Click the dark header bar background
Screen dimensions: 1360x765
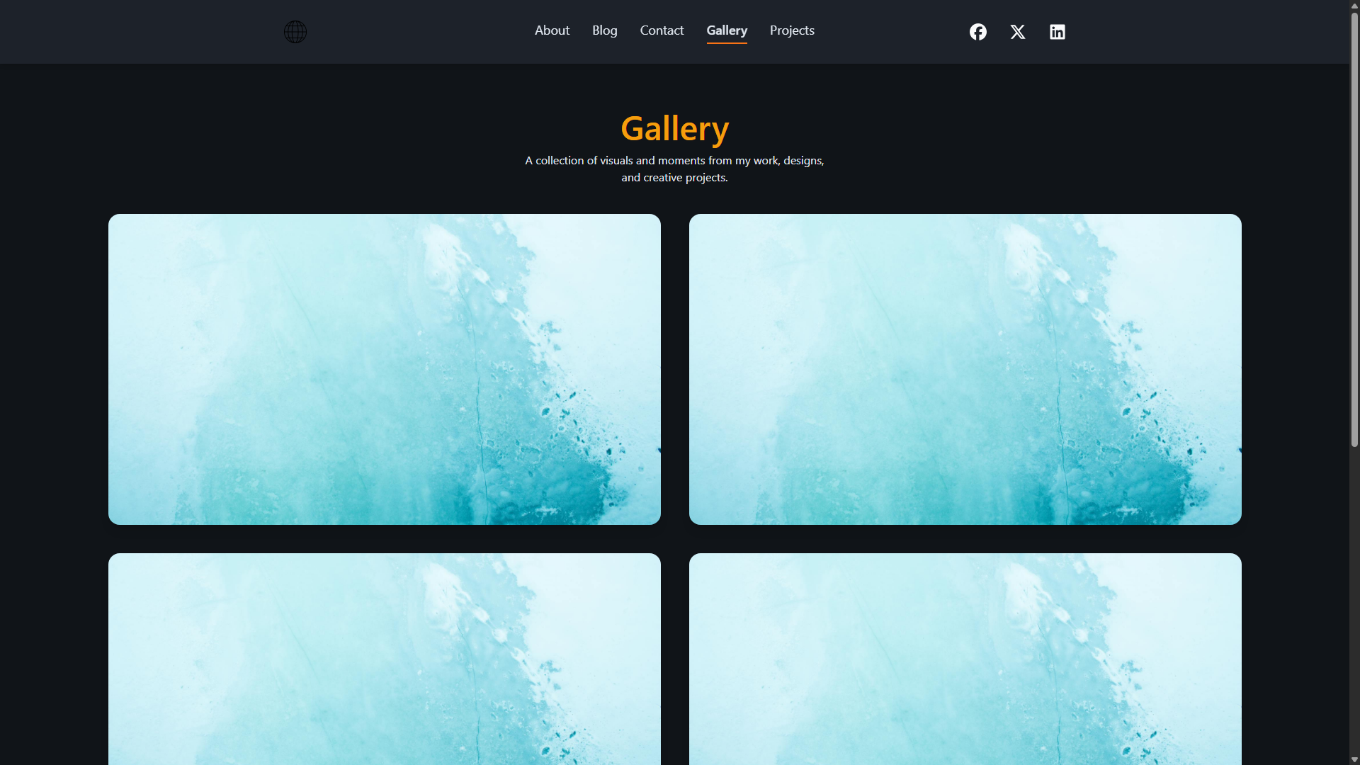pos(425,31)
